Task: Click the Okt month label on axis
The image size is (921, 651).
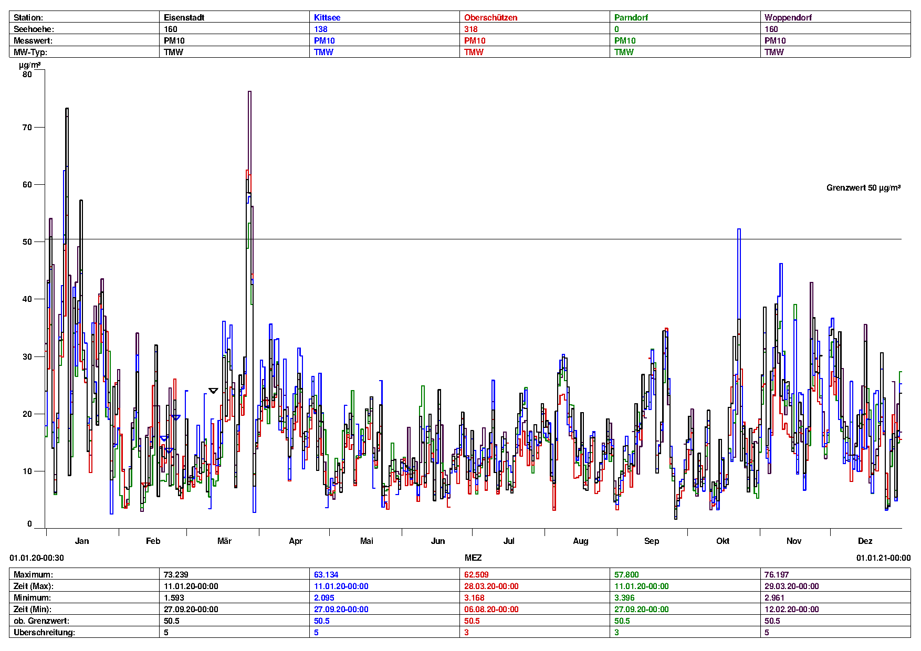Action: [723, 541]
